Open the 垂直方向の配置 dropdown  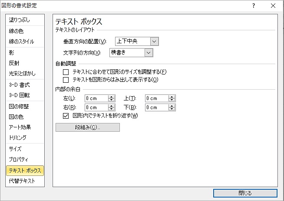(155, 41)
